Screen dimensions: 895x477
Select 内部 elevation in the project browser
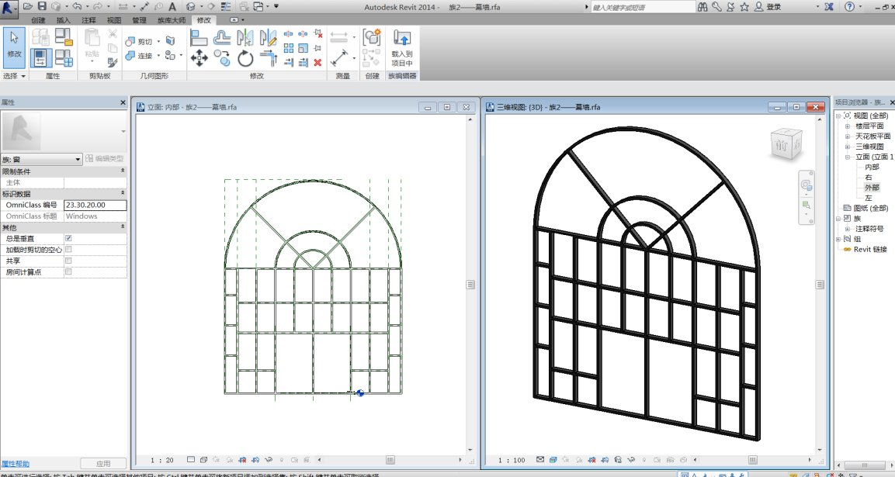[872, 167]
